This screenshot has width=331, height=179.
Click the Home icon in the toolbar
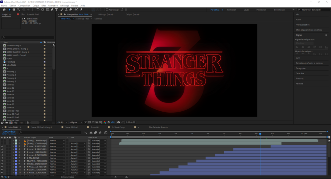coord(4,10)
